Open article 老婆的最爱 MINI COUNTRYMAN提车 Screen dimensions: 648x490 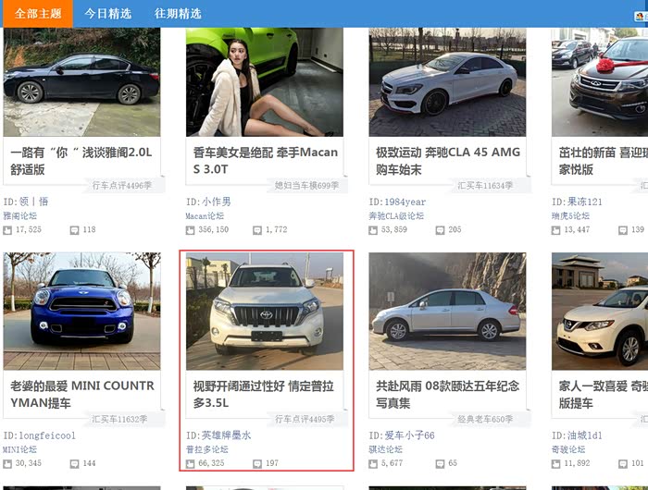(81, 394)
